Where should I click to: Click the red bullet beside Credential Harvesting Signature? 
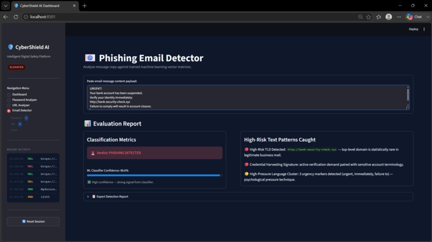[247, 164]
